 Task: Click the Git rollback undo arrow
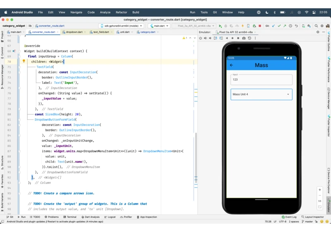296,26
